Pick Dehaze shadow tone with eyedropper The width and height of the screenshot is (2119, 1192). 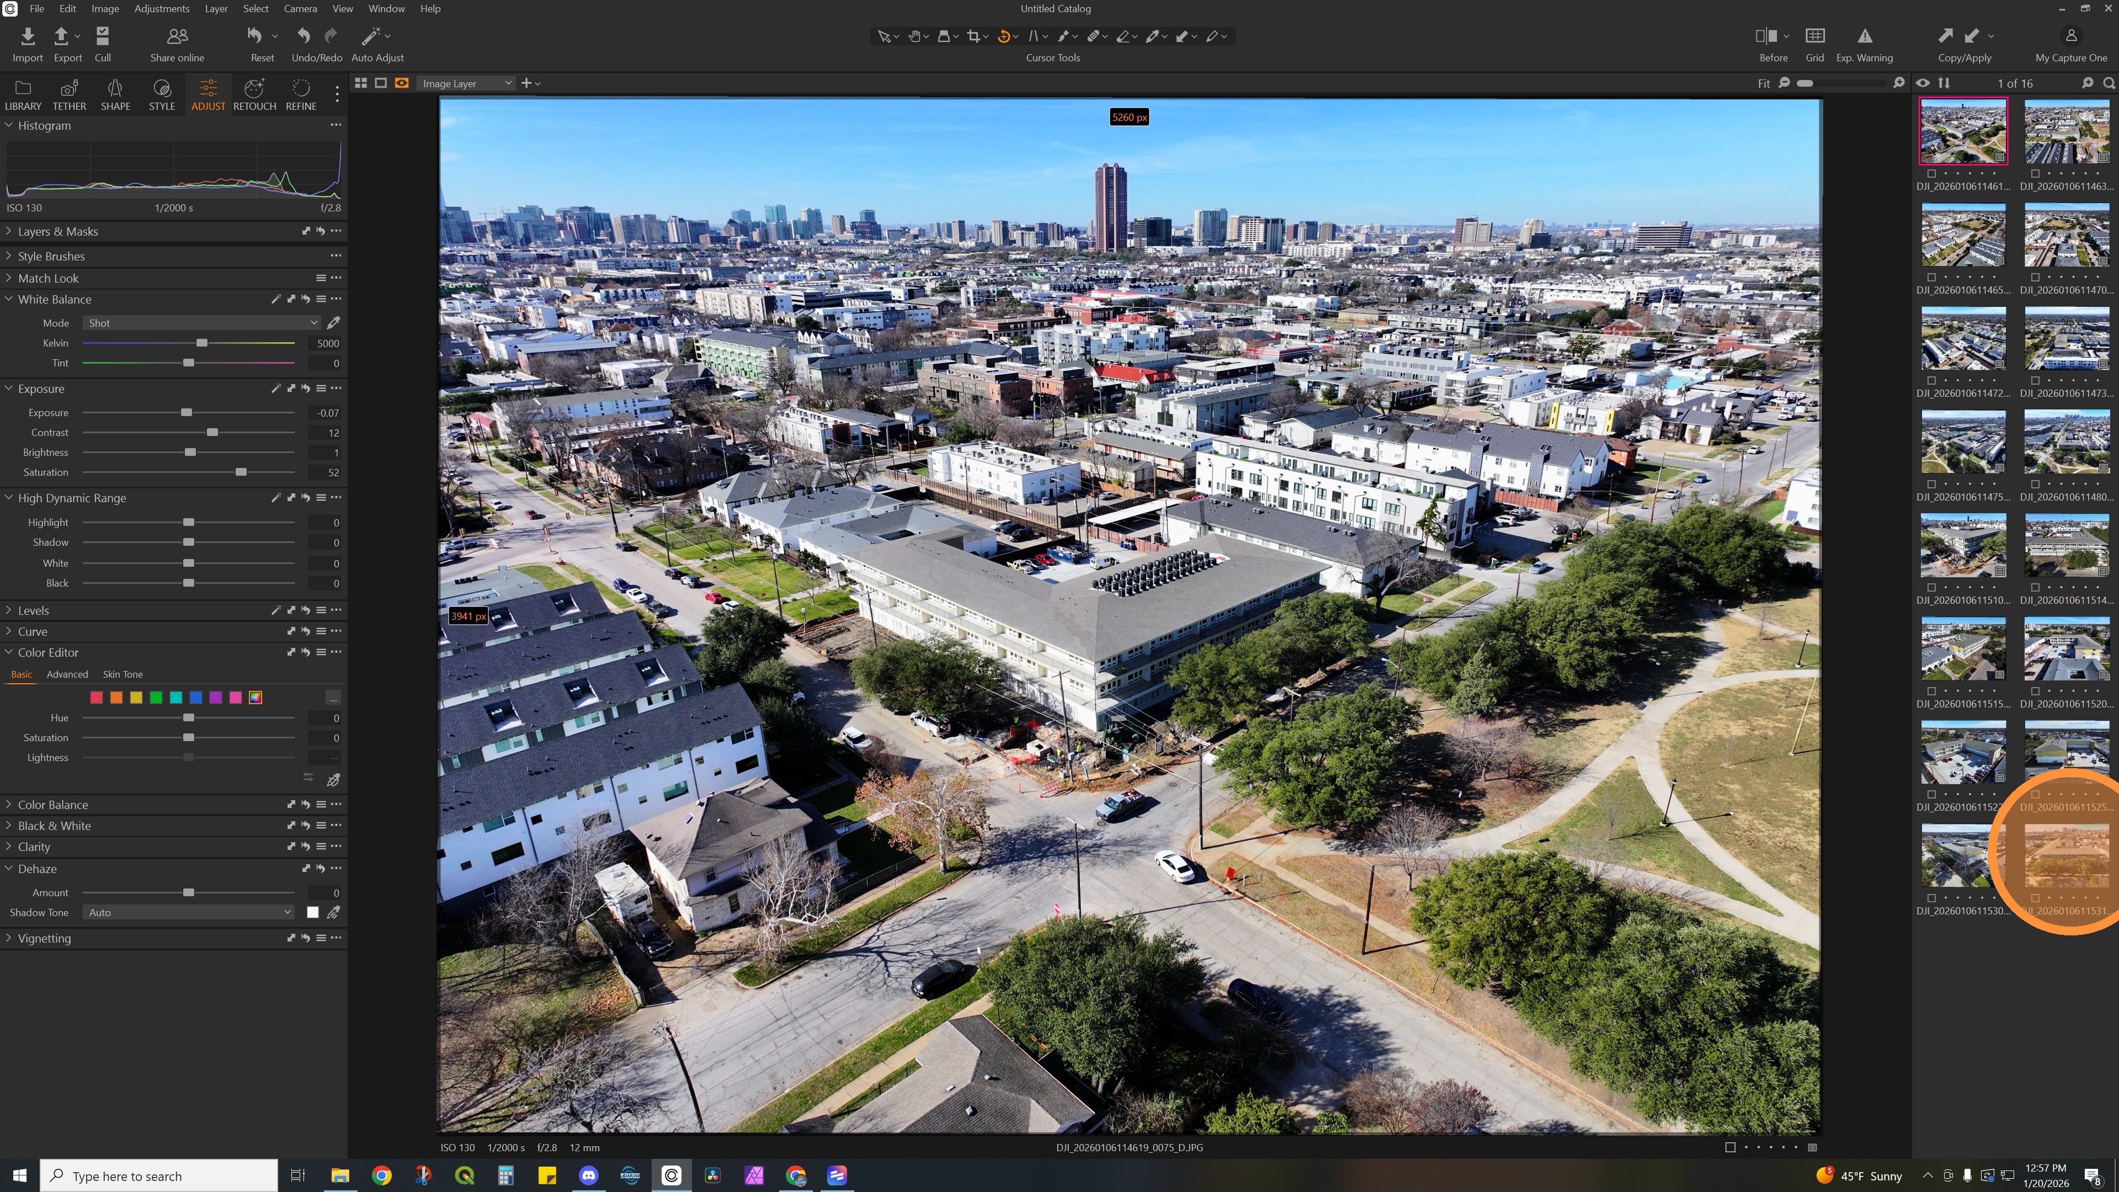[333, 912]
